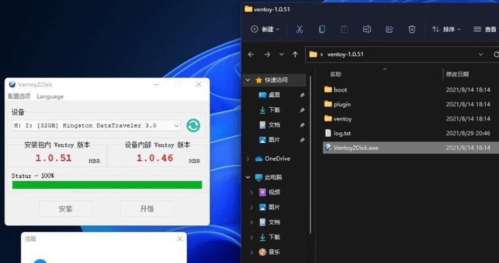Screen dimensions: 499x263
Task: Open the 排序 (Sort) dropdown
Action: 446,29
